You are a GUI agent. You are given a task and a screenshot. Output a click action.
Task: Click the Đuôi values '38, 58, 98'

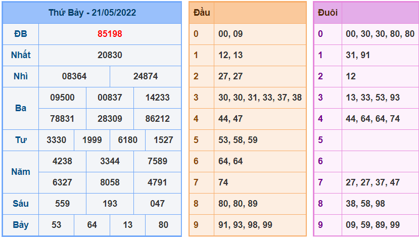tap(365, 204)
